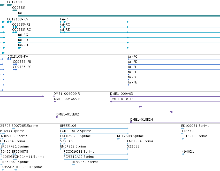Click the FGM319A12.5prime label
This screenshot has height=171, width=220.
pos(75,131)
